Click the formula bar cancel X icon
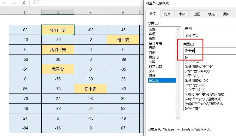The image size is (236, 136). (x=4, y=3)
